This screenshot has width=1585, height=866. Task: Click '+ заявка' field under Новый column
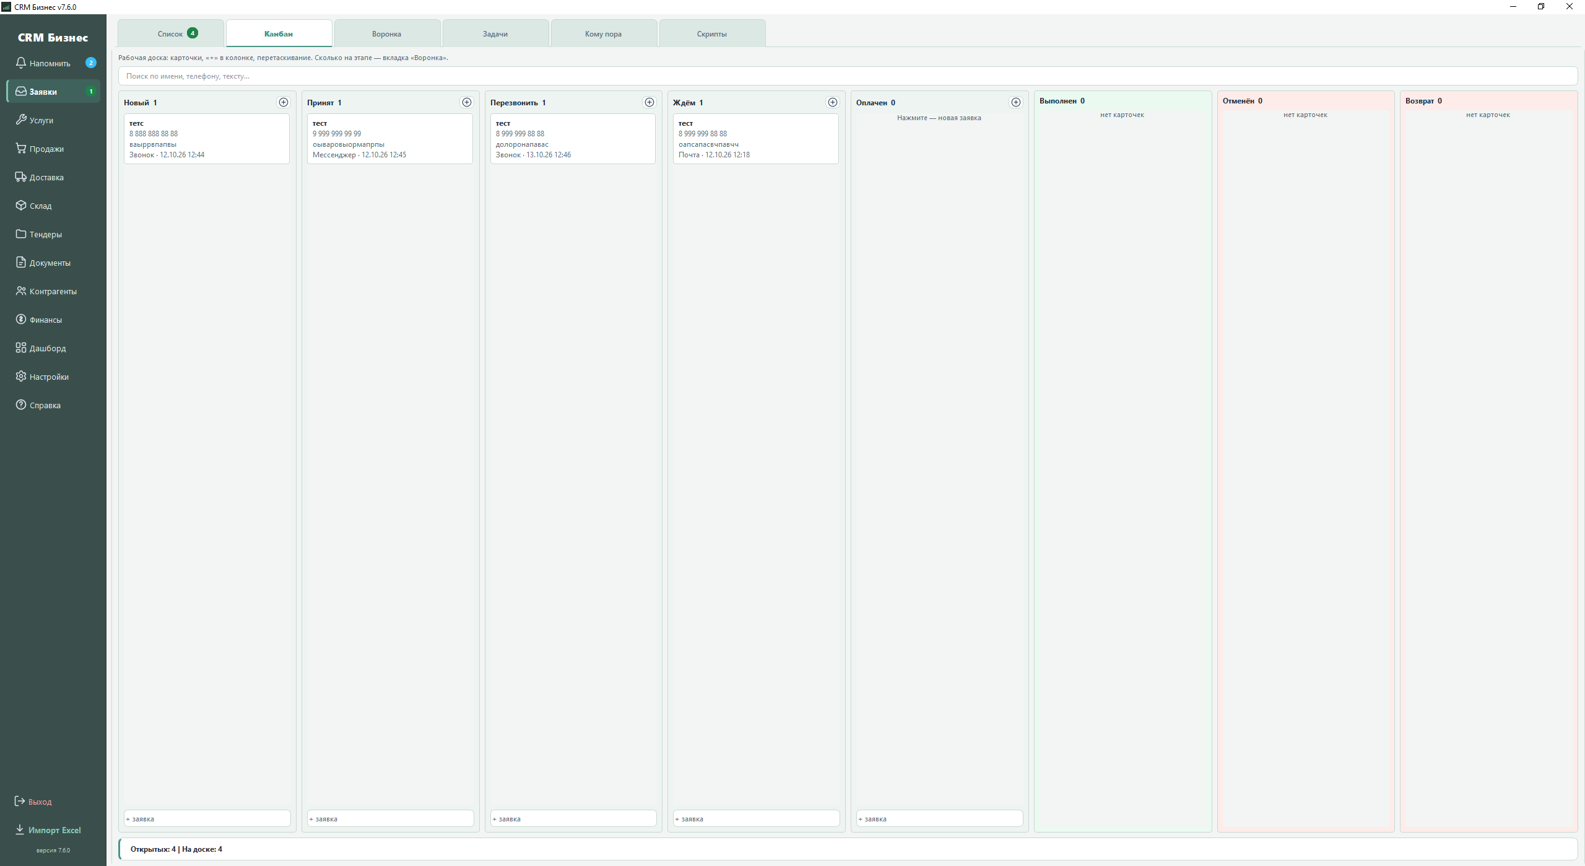tap(207, 818)
